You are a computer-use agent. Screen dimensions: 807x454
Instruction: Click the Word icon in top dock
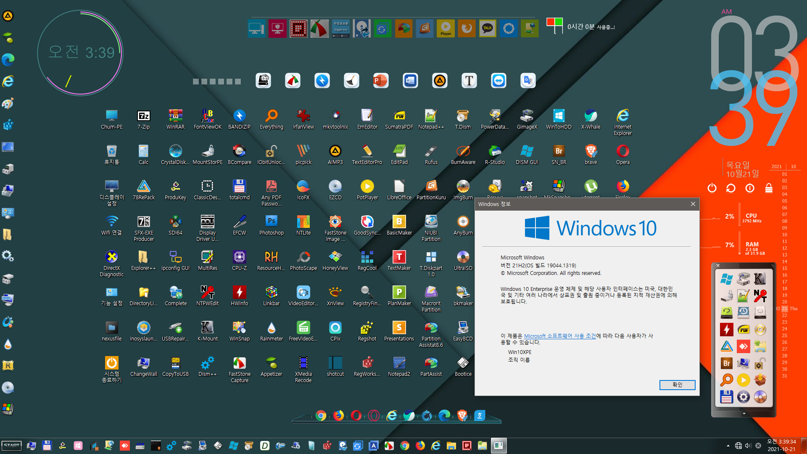click(x=410, y=80)
